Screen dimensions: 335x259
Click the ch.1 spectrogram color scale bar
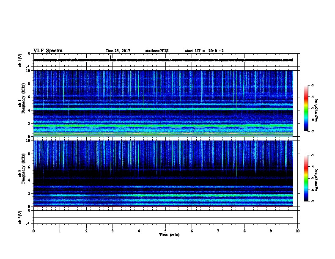click(x=306, y=108)
